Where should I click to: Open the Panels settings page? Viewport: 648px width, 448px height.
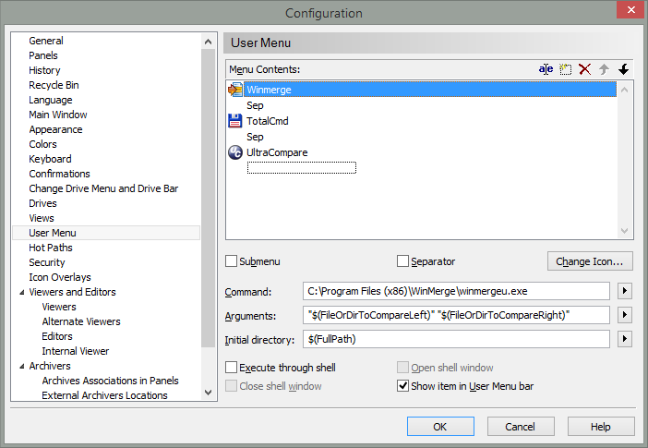pos(43,55)
